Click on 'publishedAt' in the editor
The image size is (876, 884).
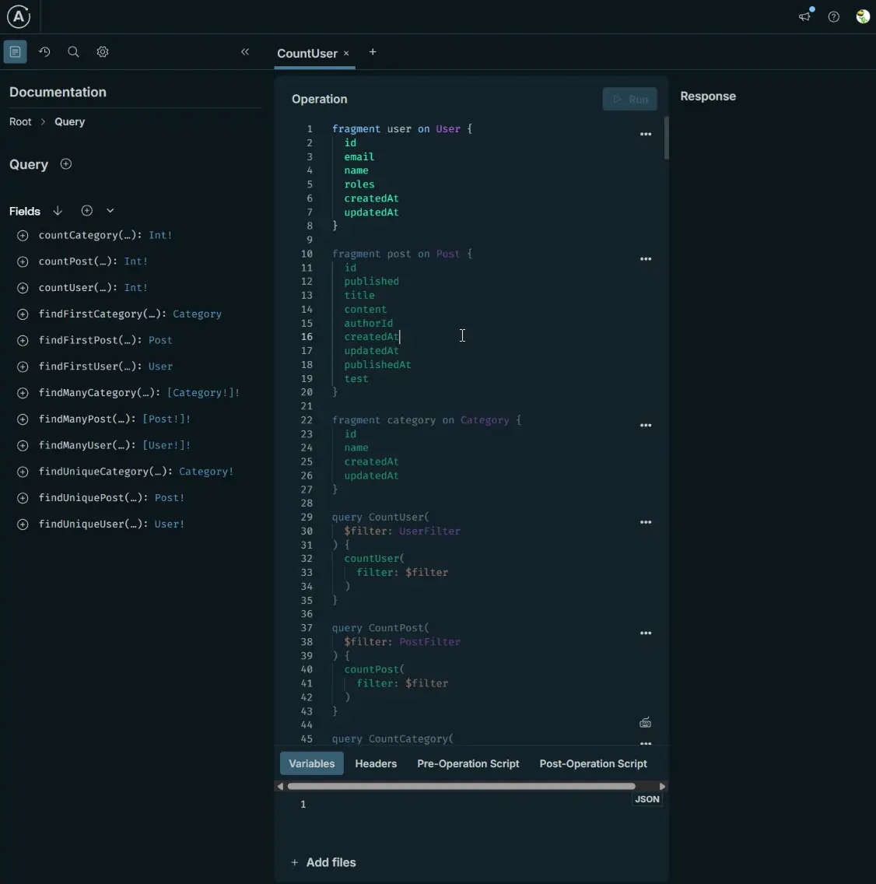point(377,365)
